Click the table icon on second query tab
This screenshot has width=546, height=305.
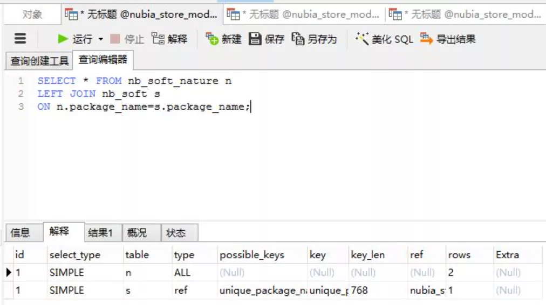click(233, 14)
